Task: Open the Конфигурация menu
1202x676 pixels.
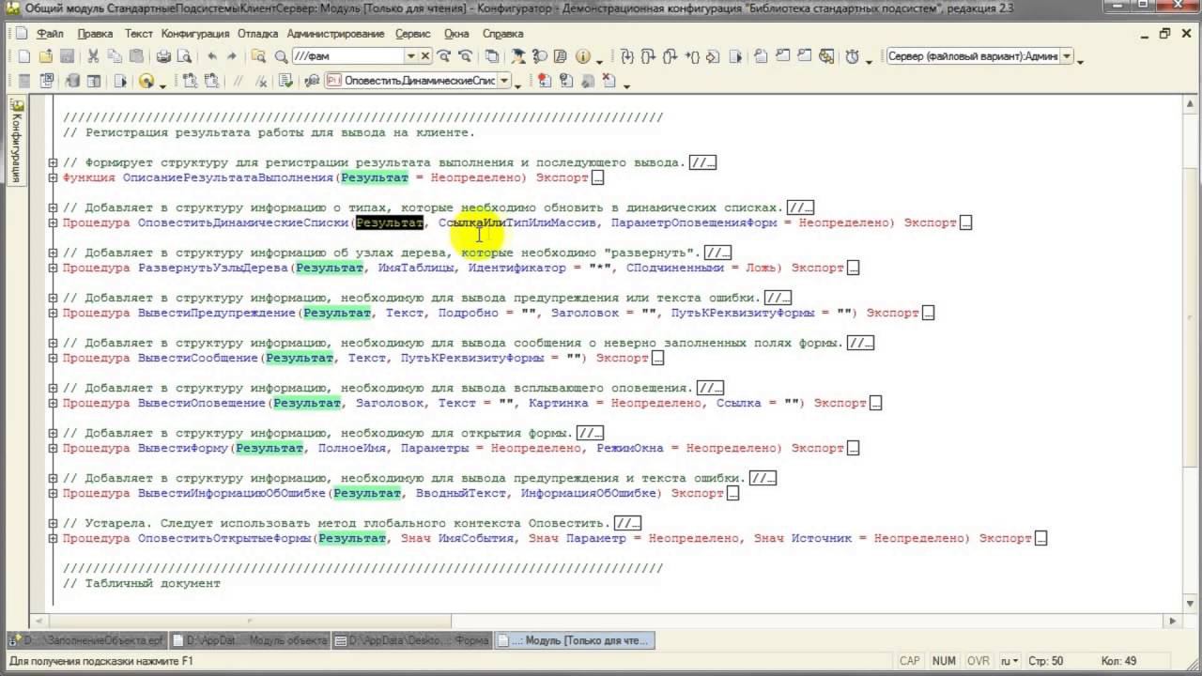Action: coord(195,33)
